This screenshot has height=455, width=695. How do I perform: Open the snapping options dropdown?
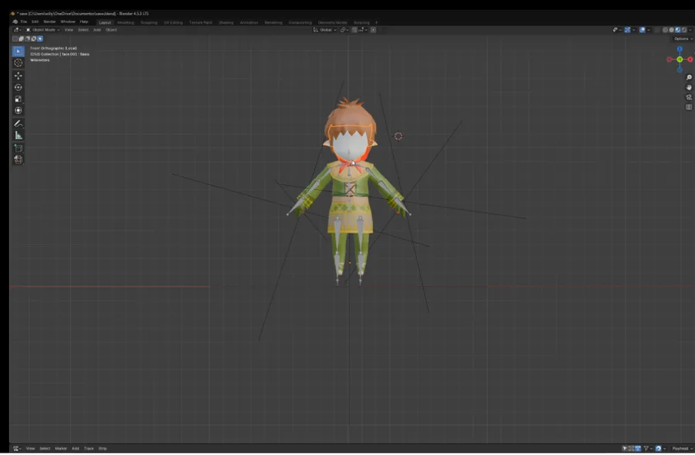pyautogui.click(x=363, y=30)
